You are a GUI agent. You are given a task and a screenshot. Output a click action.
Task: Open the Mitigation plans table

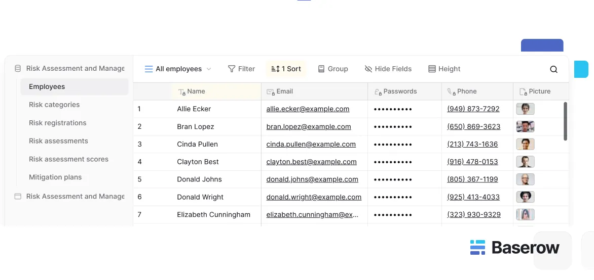click(55, 177)
